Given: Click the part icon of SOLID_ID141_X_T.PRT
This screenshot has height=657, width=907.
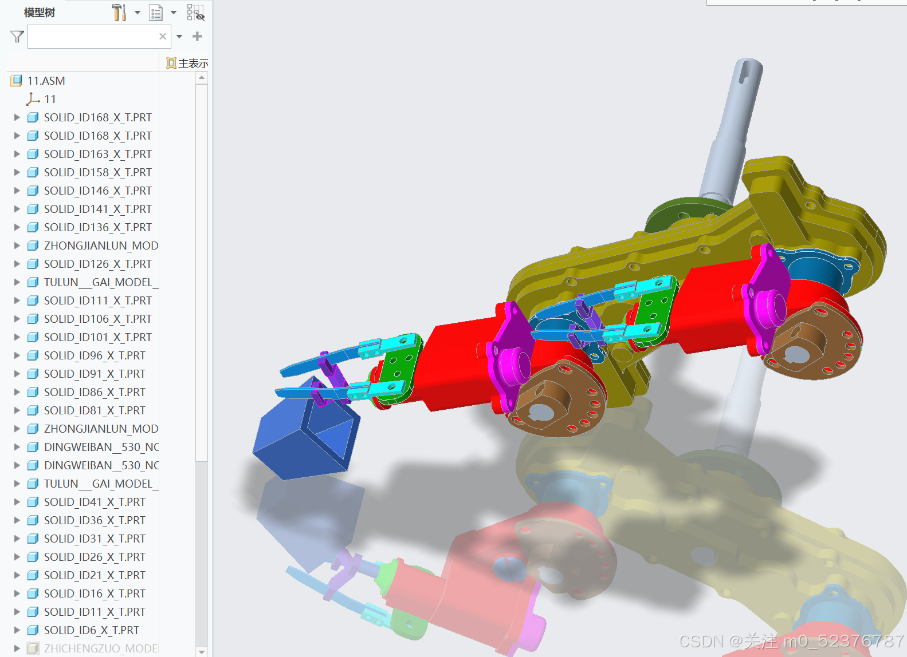Looking at the screenshot, I should pyautogui.click(x=33, y=209).
